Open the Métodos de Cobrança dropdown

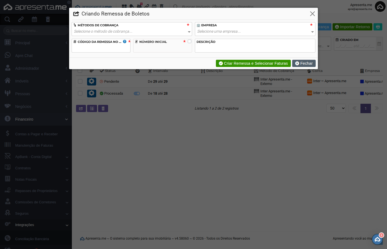(x=132, y=32)
